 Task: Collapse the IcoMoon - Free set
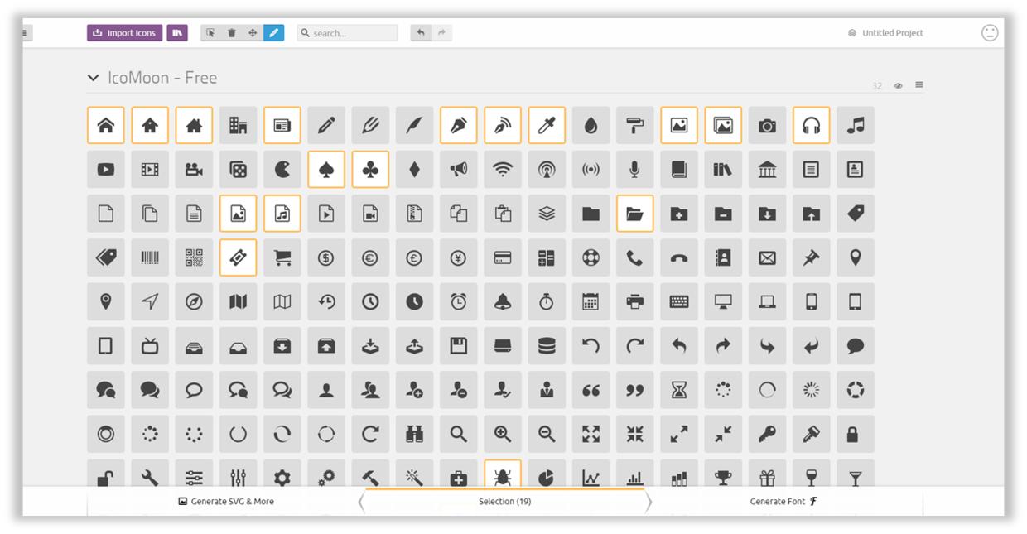click(93, 78)
